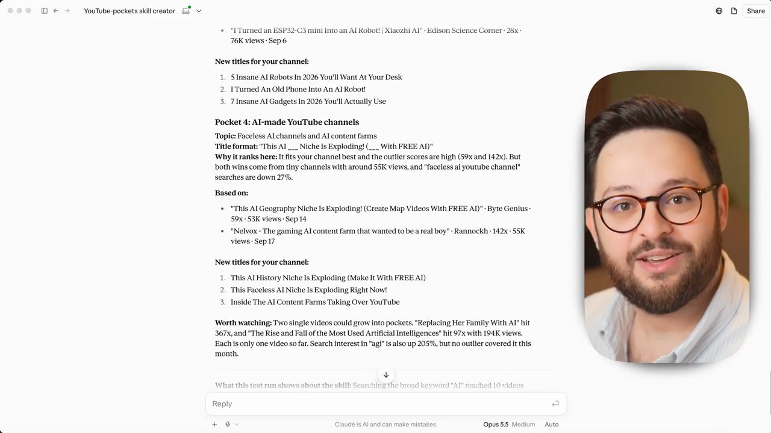
Task: Open the Opus 5.5 Medium model selector
Action: pos(509,424)
